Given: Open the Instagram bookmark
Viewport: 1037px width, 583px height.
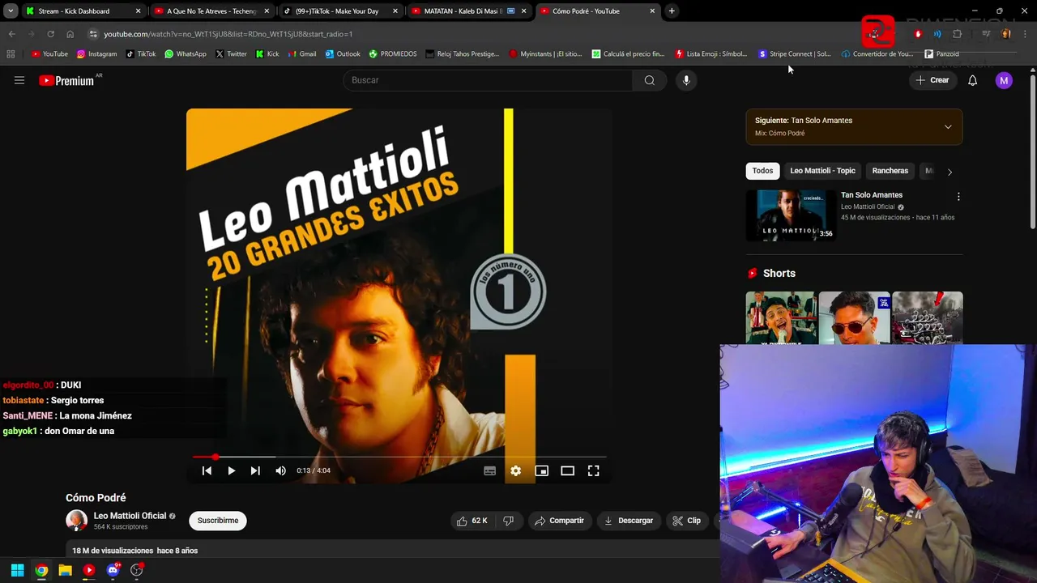Looking at the screenshot, I should tap(96, 54).
